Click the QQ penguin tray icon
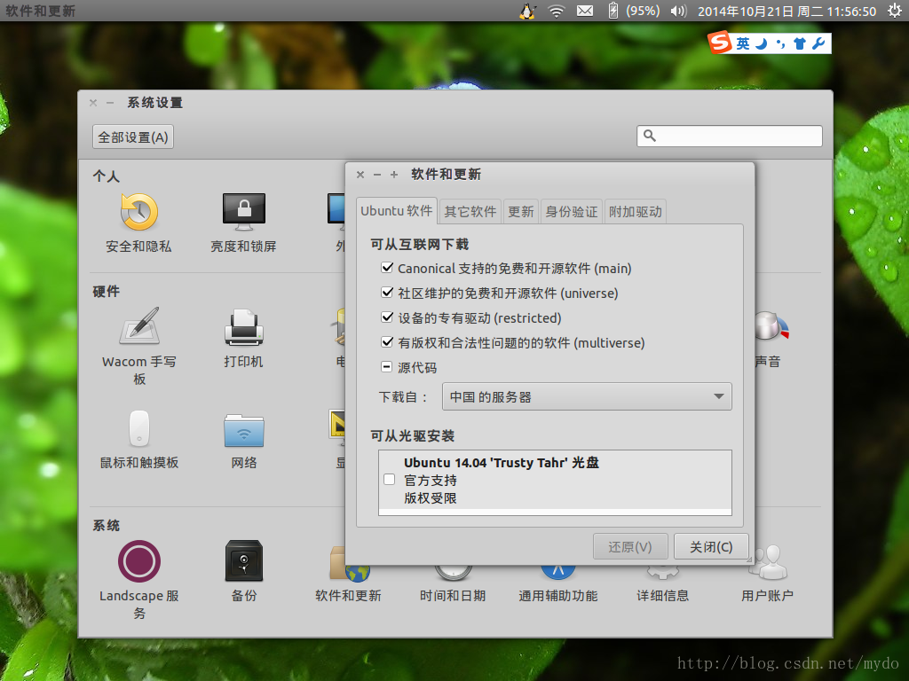 pos(527,11)
